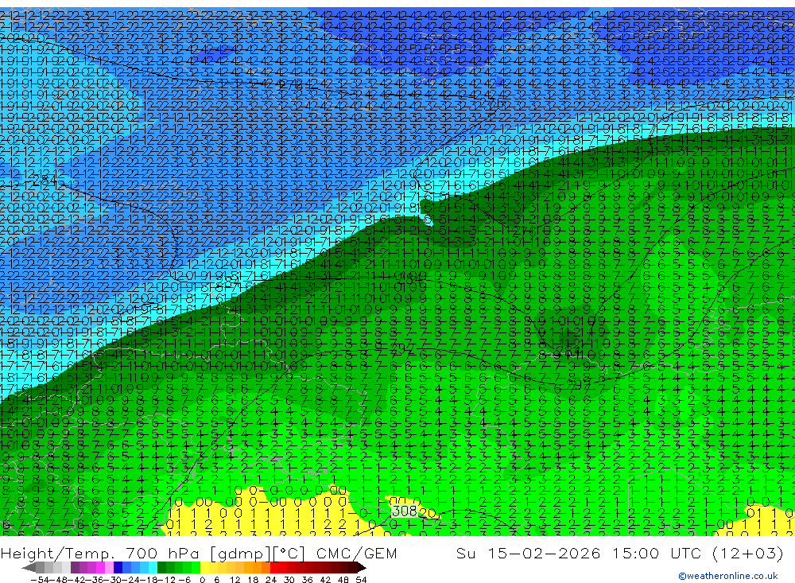This screenshot has height=583, width=795.
Task: Click the '15:00 UTC' time text
Action: tap(658, 554)
